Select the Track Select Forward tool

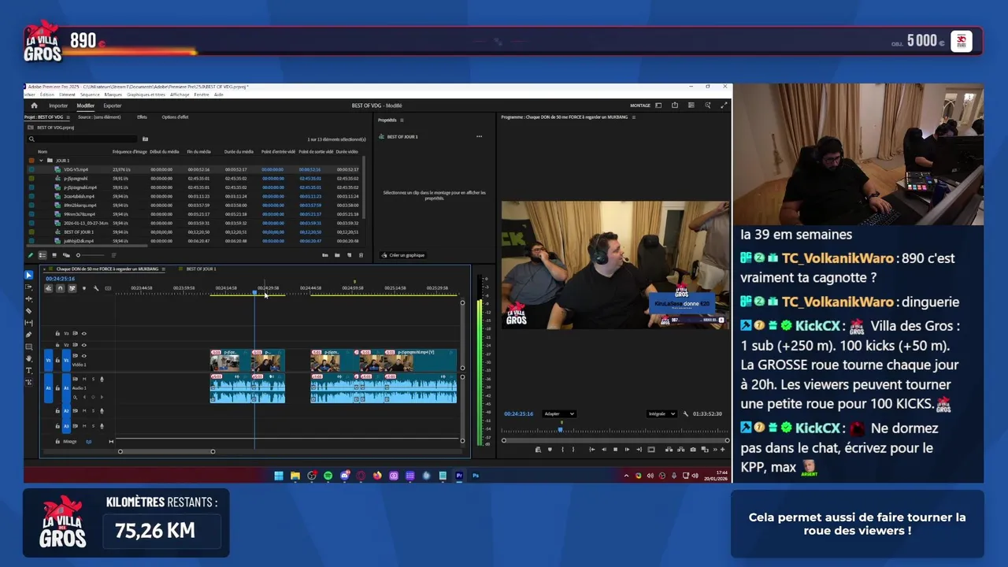point(29,287)
